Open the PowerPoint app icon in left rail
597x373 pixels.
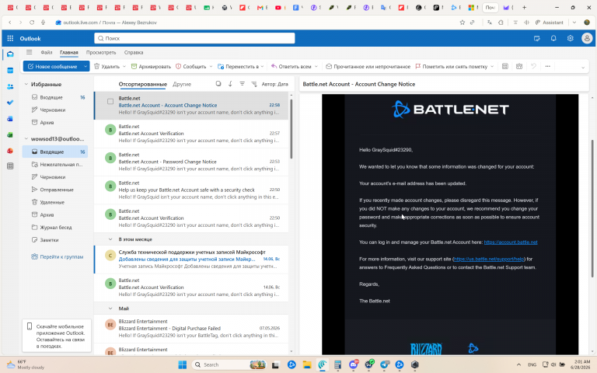[10, 151]
